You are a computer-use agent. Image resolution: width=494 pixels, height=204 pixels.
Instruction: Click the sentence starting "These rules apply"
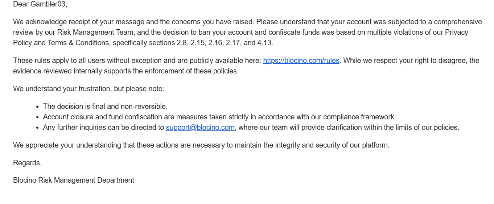tap(138, 60)
